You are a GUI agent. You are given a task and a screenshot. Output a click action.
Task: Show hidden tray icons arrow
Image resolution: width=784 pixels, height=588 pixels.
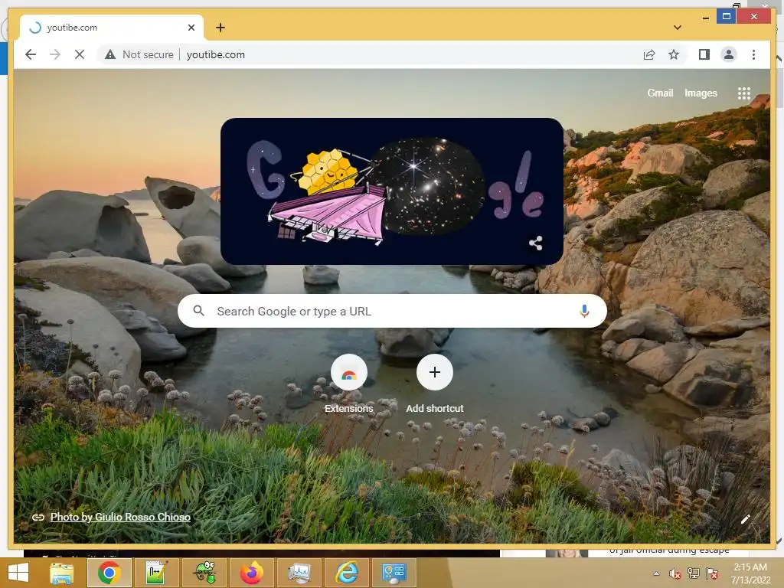point(656,573)
